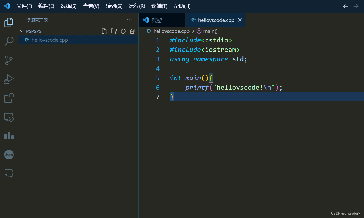This screenshot has width=364, height=218.
Task: Click the 资源管理器 panel title
Action: tap(37, 20)
